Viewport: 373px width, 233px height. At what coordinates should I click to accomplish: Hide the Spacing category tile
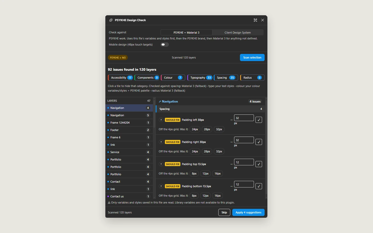tap(226, 78)
